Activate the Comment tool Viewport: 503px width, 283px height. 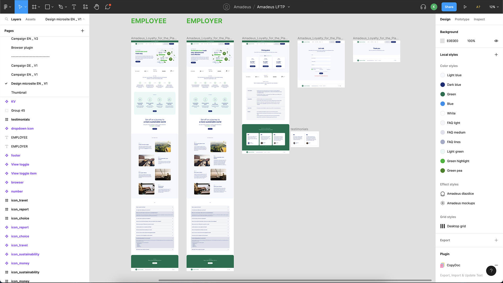108,7
